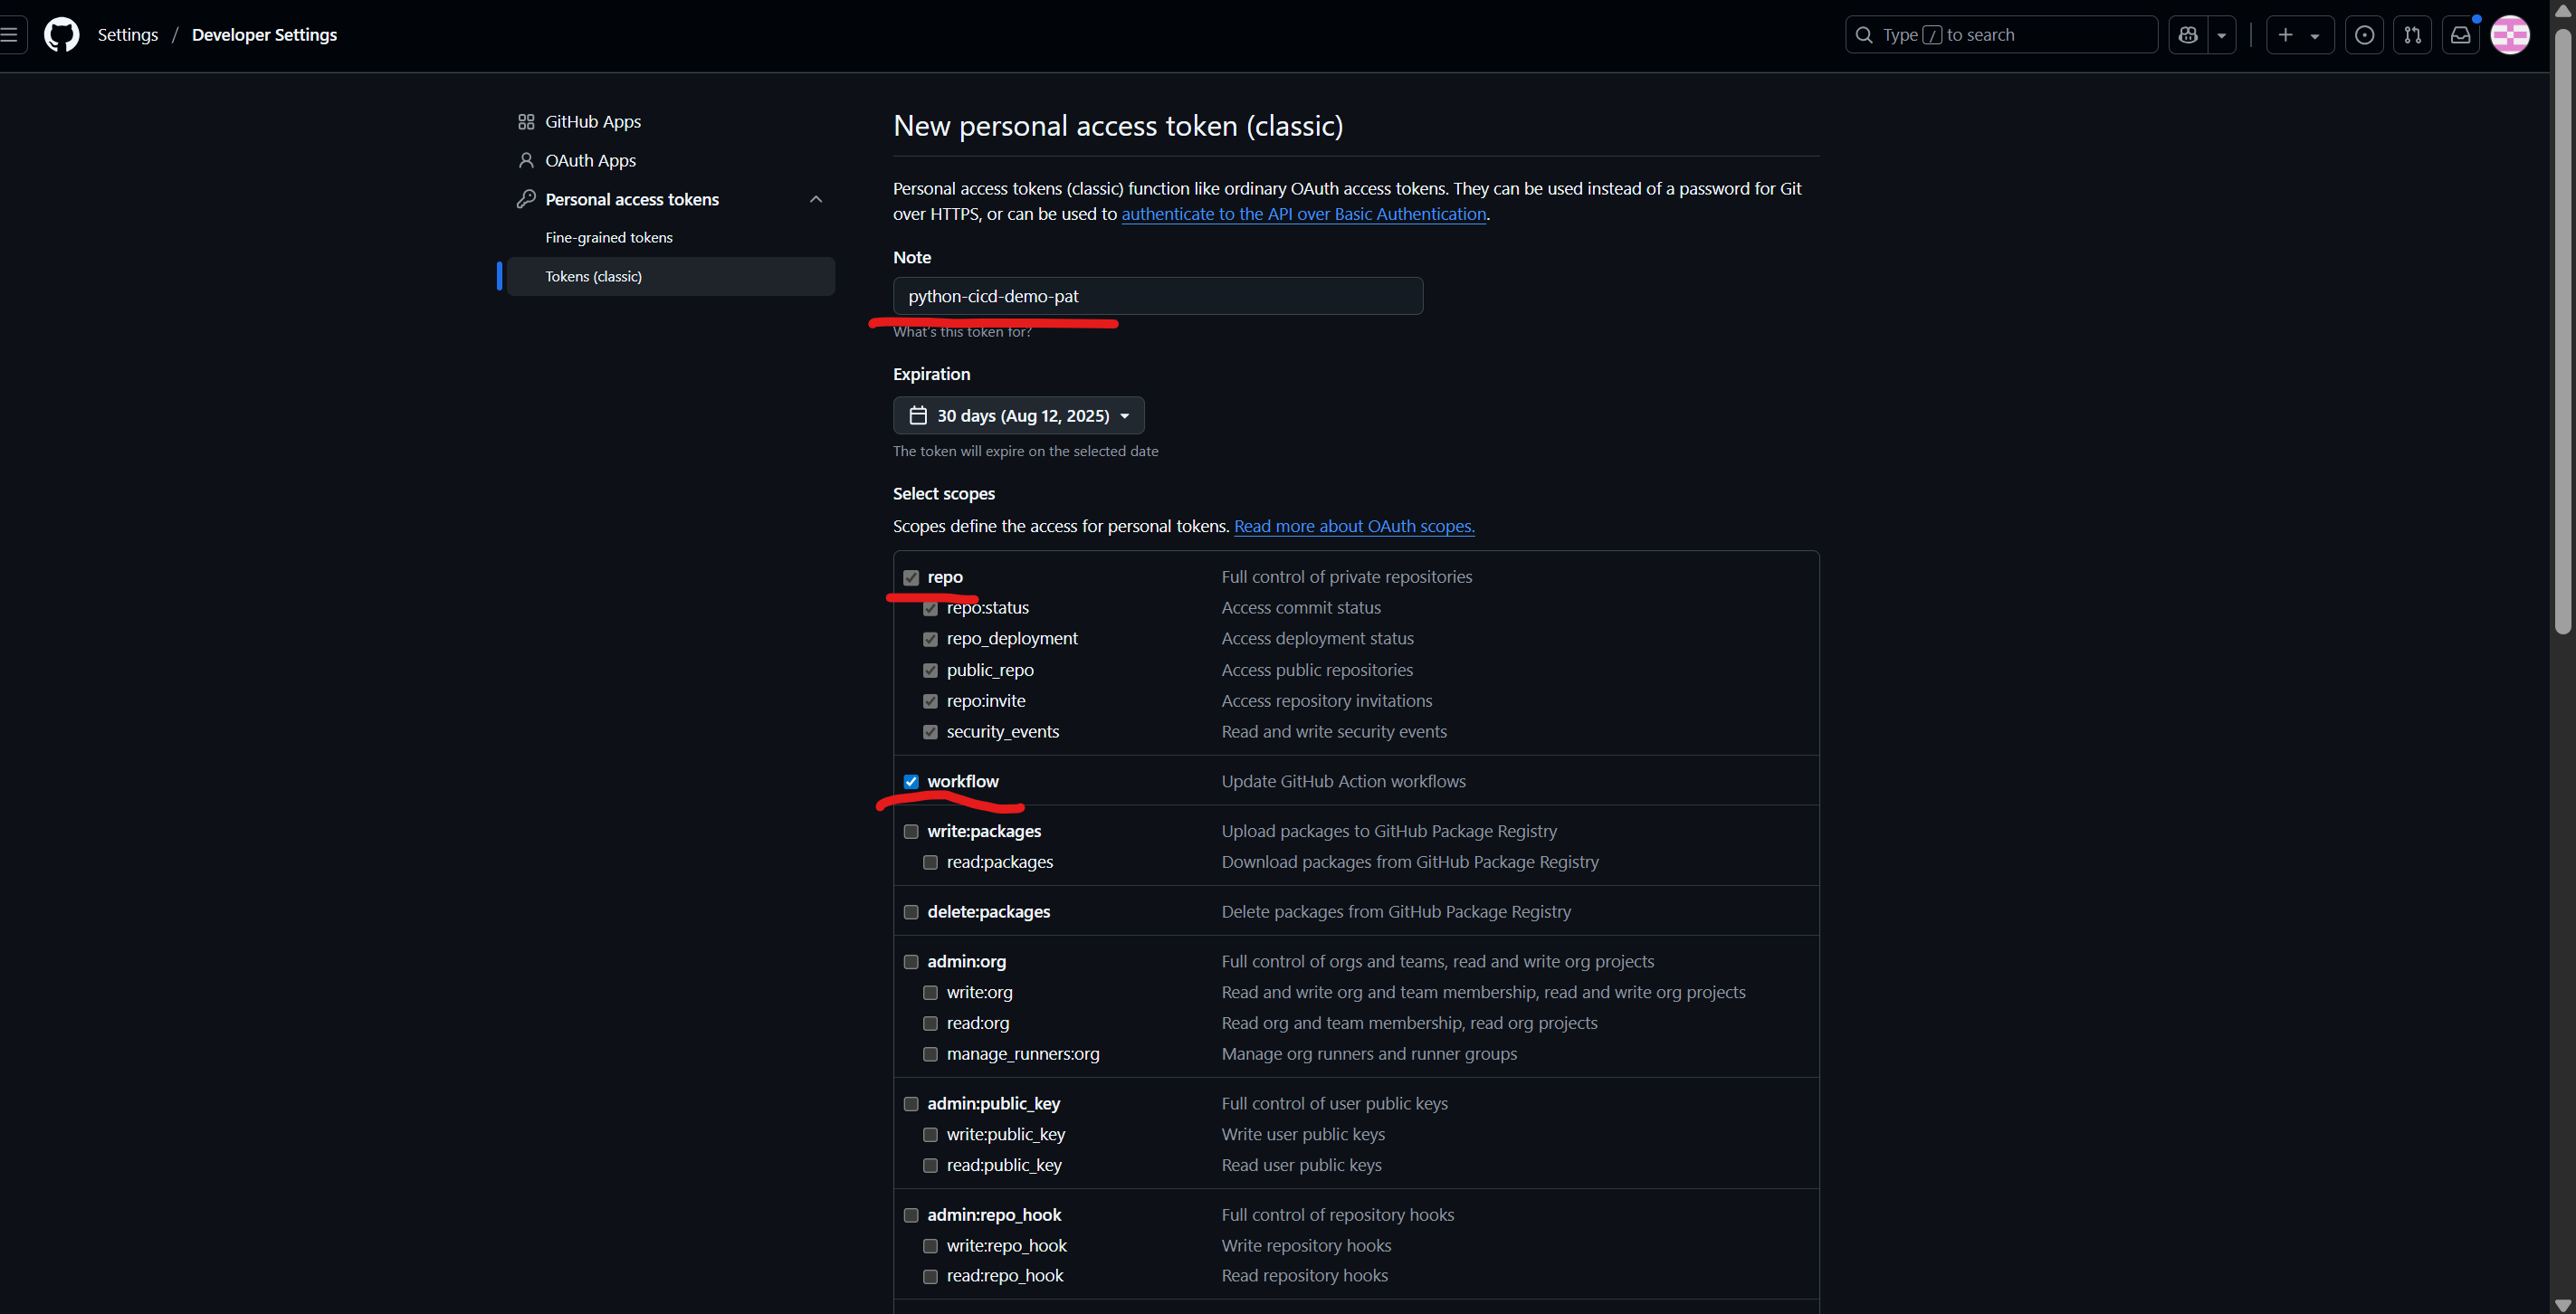
Task: Enable the write:packages scope
Action: (x=911, y=831)
